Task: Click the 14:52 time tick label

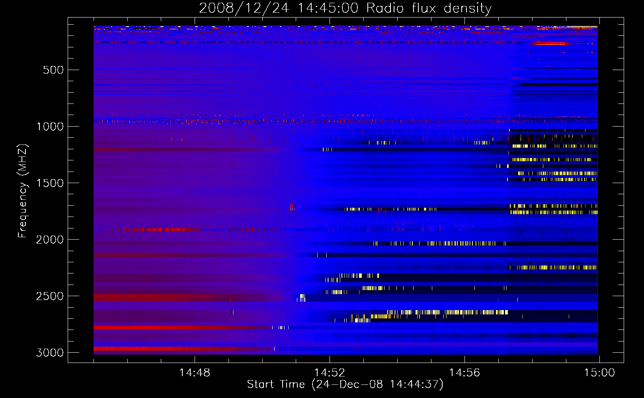Action: click(x=330, y=373)
